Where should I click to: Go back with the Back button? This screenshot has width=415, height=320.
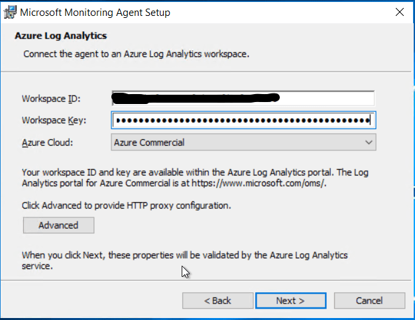click(x=217, y=301)
